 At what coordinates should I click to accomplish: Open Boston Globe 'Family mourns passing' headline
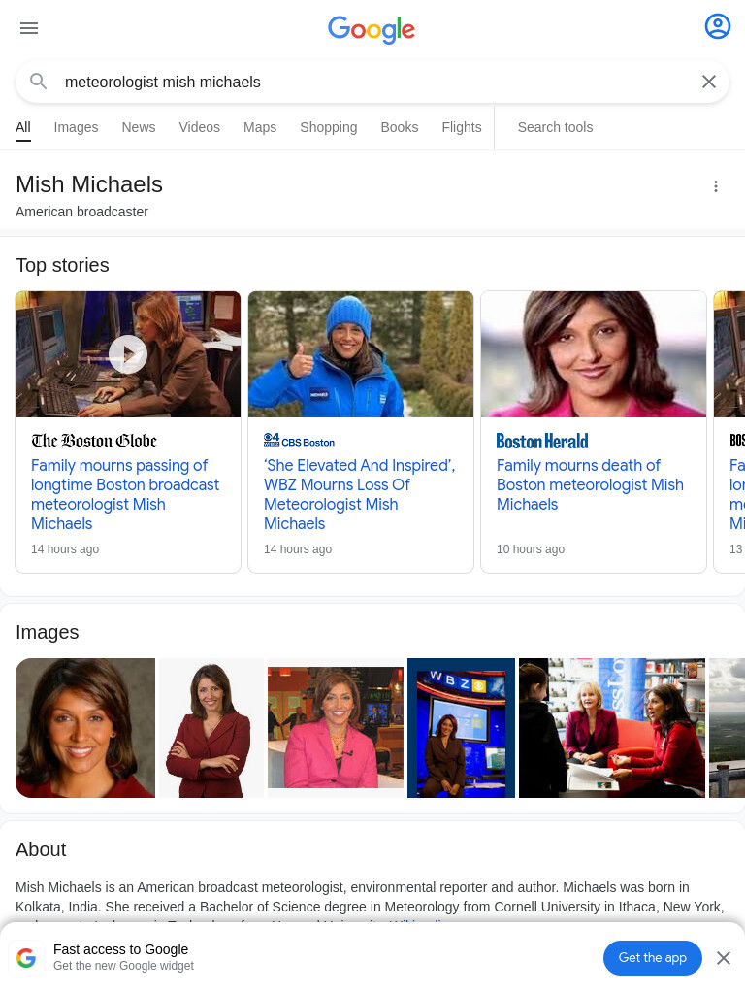[125, 494]
